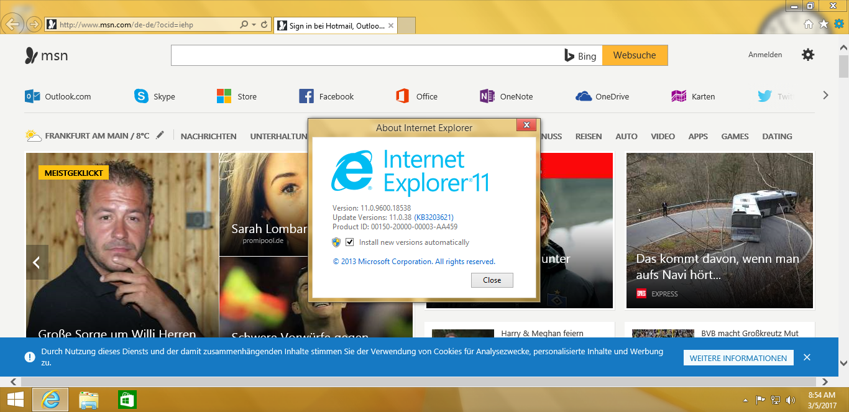Open the Action Center flag icon
Image resolution: width=849 pixels, height=412 pixels.
coord(760,400)
